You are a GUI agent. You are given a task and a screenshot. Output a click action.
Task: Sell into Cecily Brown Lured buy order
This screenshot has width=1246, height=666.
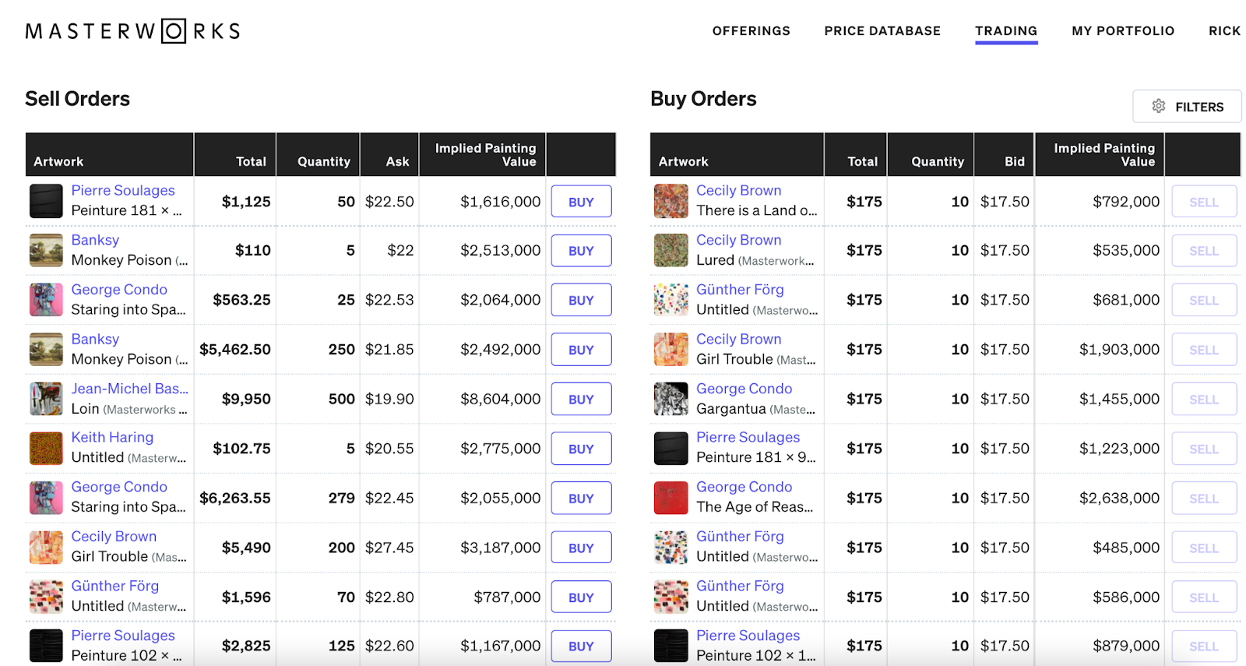click(1204, 251)
